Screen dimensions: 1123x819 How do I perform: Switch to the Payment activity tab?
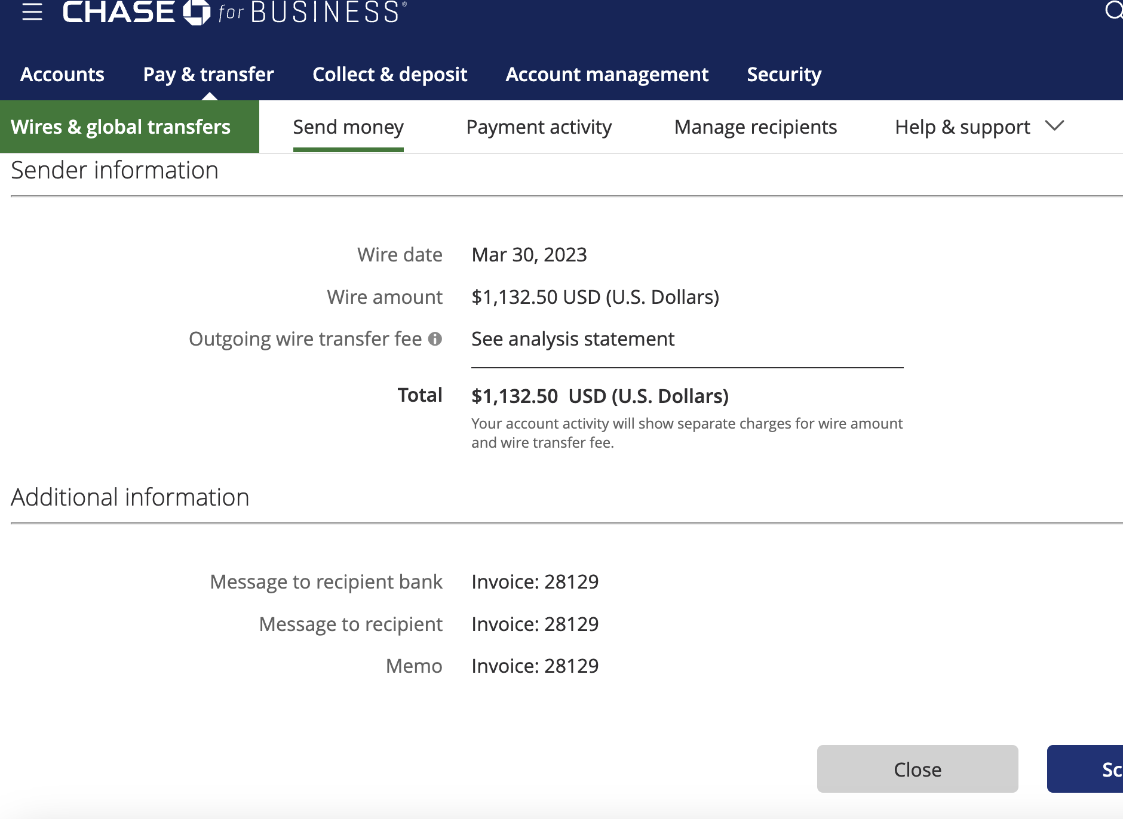(539, 127)
